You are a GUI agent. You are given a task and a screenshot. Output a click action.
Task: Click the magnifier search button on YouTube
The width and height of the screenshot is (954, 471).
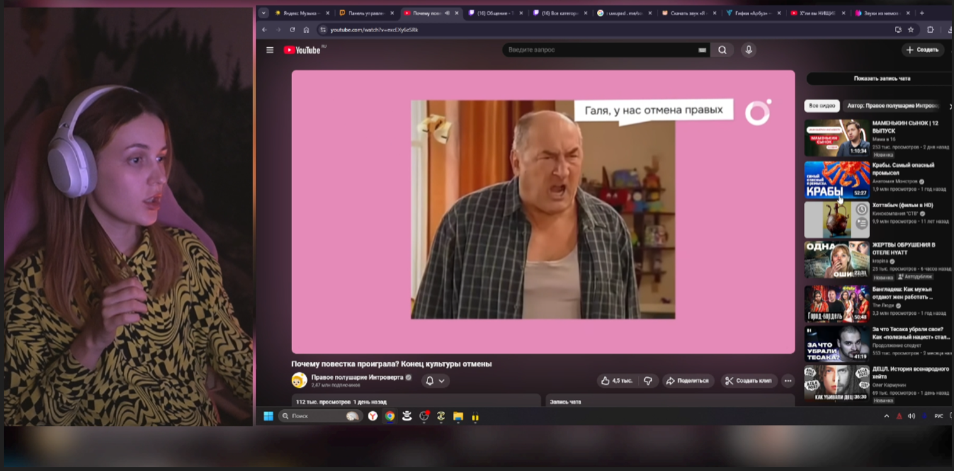[x=722, y=50]
